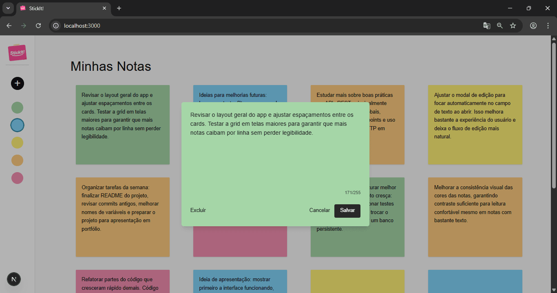Viewport: 557px width, 293px height.
Task: Pick the yellow color circle
Action: (x=17, y=143)
